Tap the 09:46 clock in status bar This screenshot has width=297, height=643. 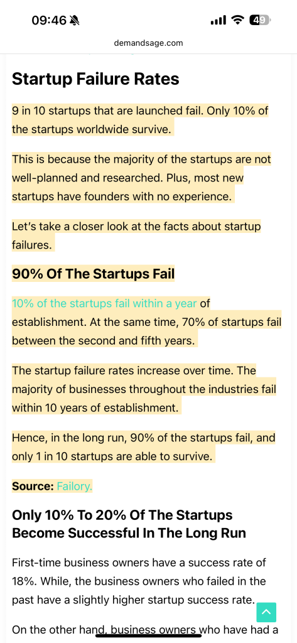(x=49, y=20)
